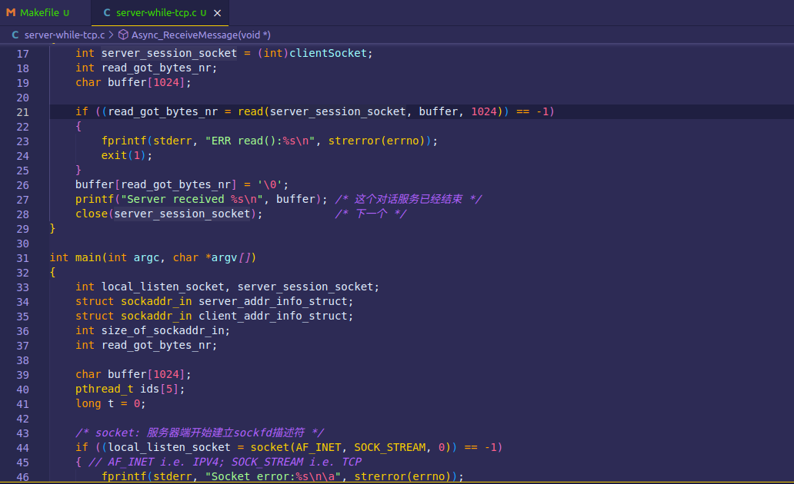Open the server-while-tcp.c breadcrumb dropdown
Screen dimensions: 794x484
pos(64,35)
